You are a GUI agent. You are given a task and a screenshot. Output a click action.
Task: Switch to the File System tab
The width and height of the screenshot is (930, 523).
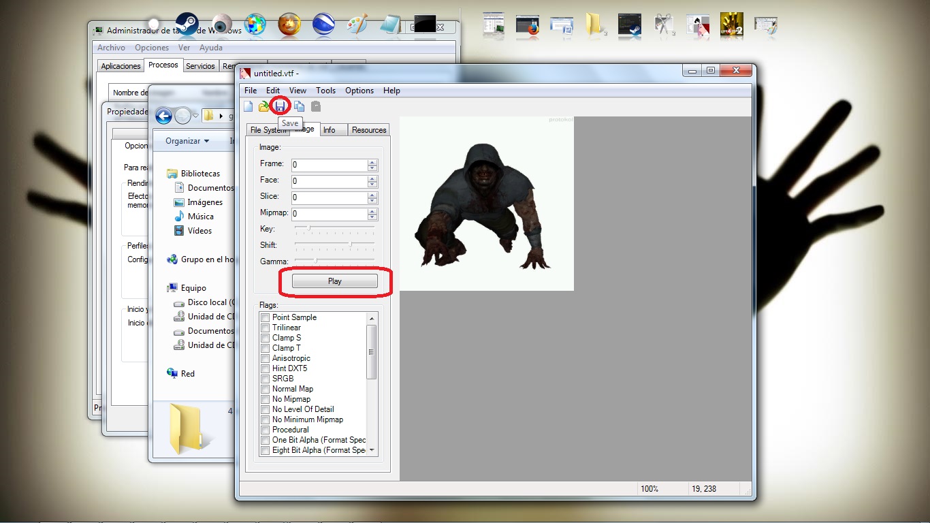(268, 130)
